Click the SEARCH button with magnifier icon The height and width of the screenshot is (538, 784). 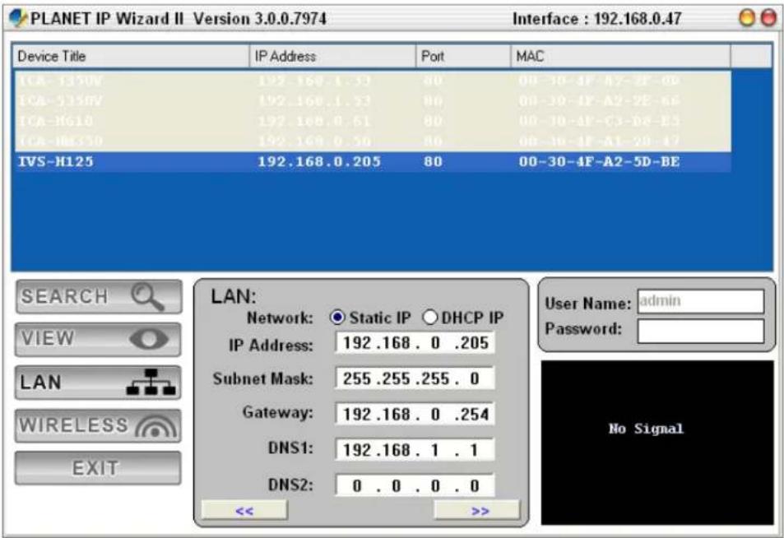tap(99, 296)
